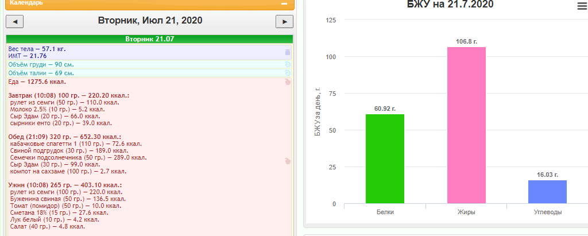
Task: Click the Жиры axis label
Action: point(466,212)
